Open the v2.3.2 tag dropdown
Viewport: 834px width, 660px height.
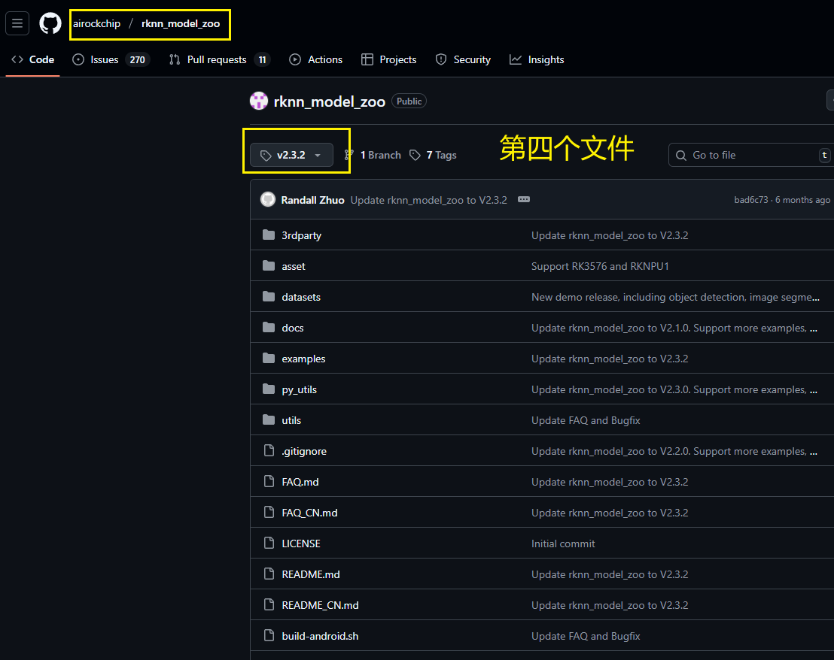(x=291, y=155)
